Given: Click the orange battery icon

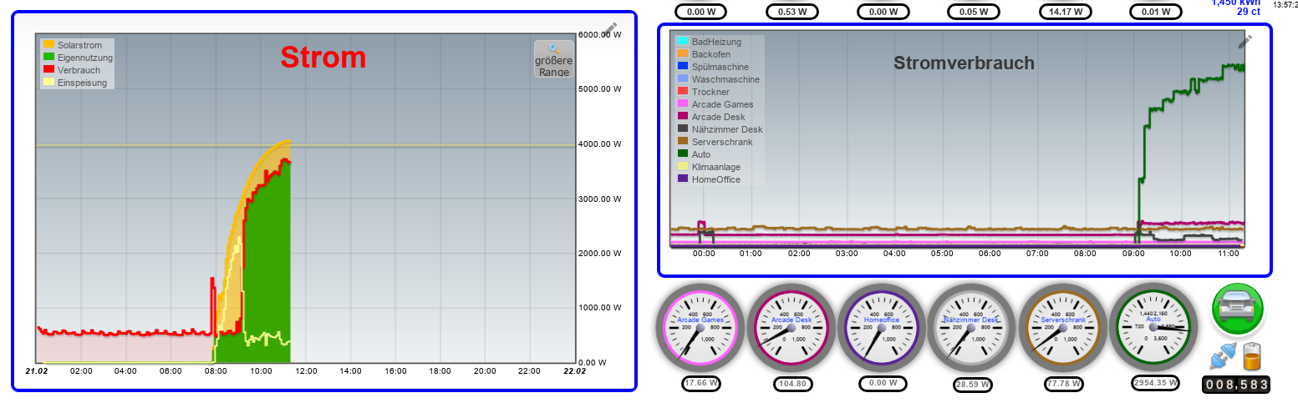Looking at the screenshot, I should click(1251, 356).
